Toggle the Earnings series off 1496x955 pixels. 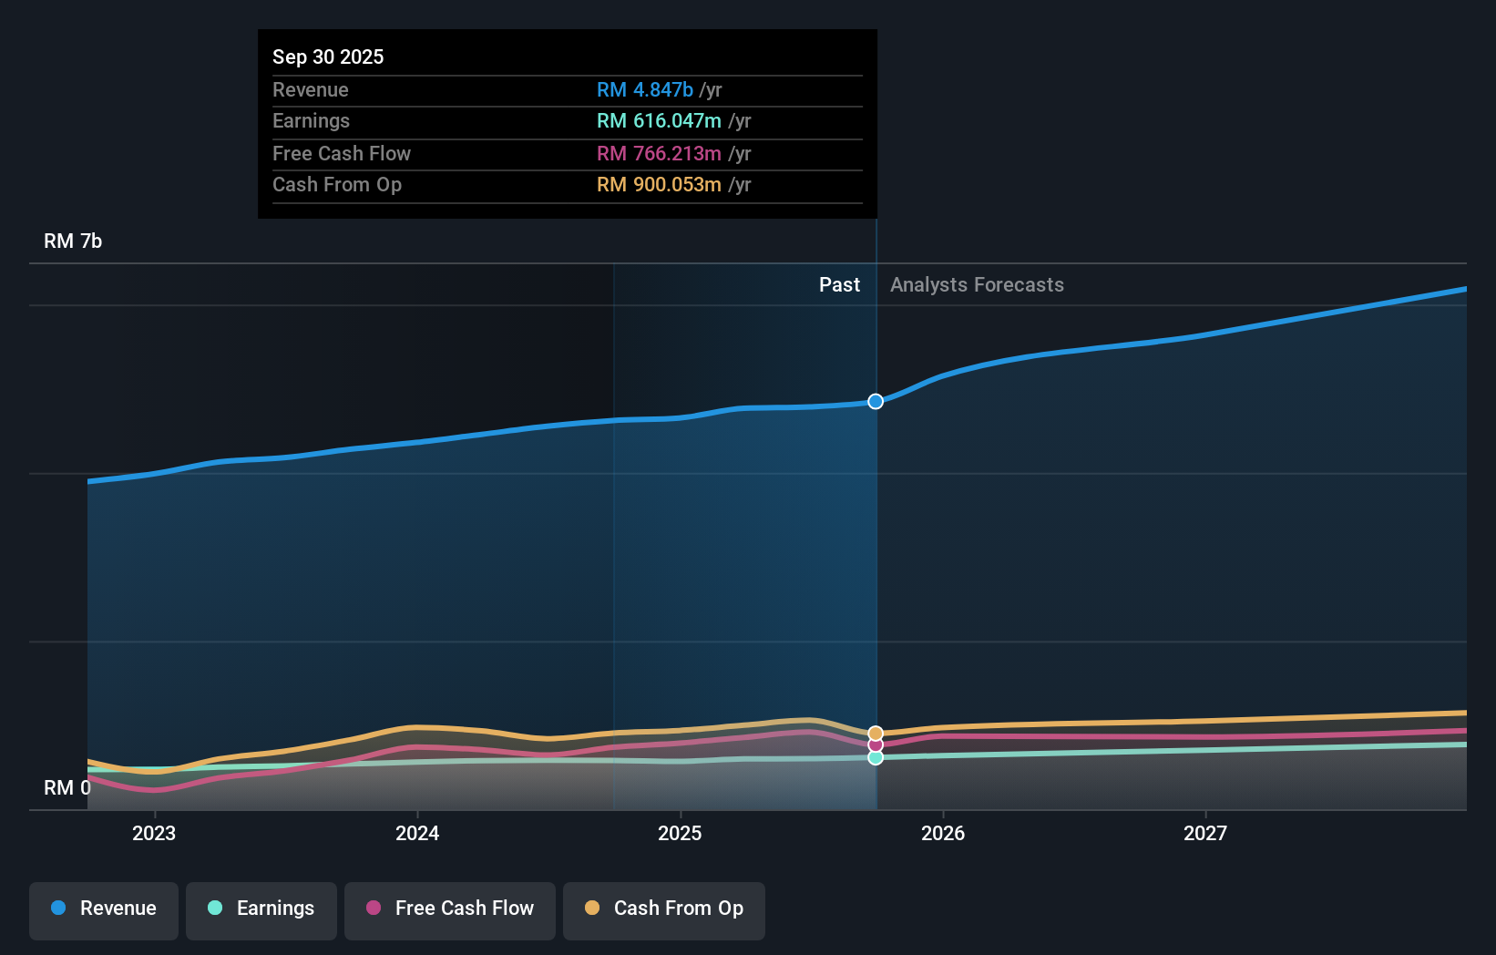(261, 909)
